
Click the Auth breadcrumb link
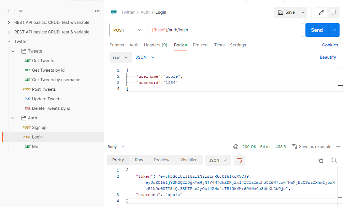pos(145,12)
